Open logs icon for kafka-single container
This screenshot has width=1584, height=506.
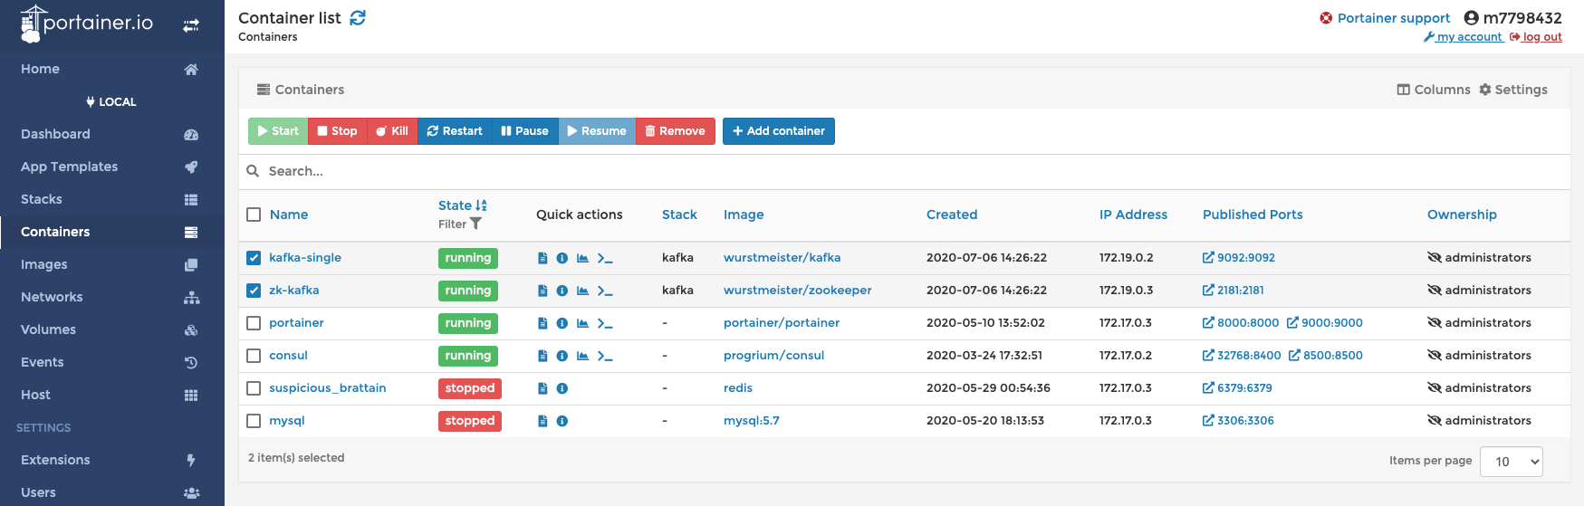[542, 258]
